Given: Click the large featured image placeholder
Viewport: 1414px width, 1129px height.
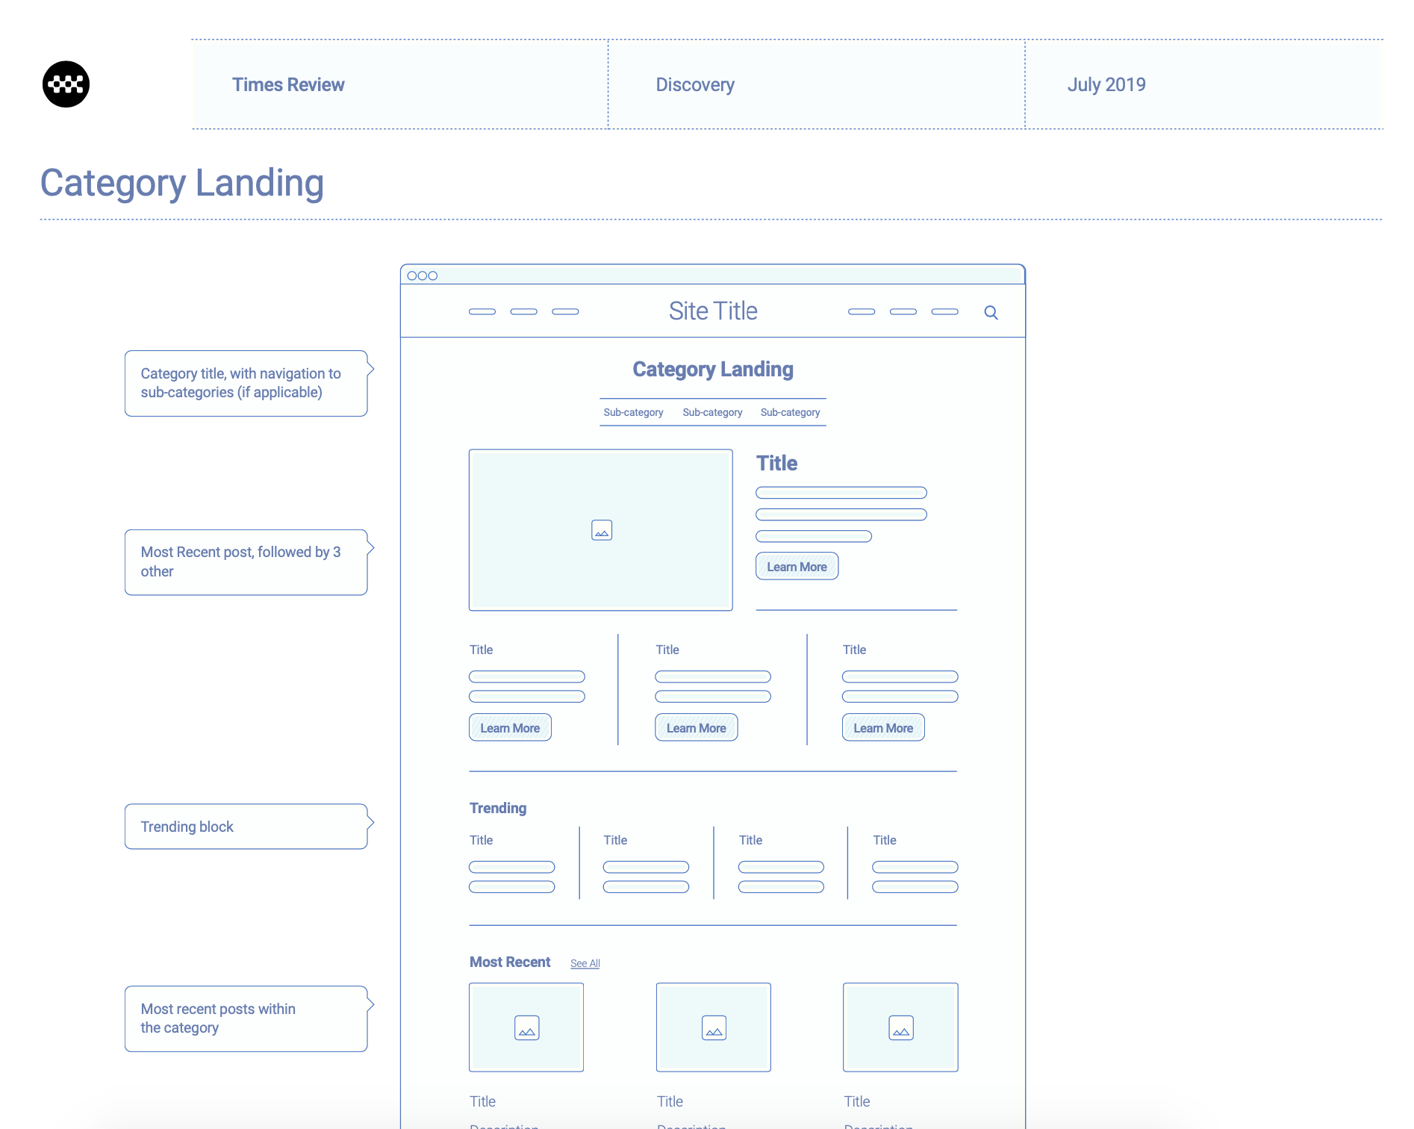Looking at the screenshot, I should [600, 530].
